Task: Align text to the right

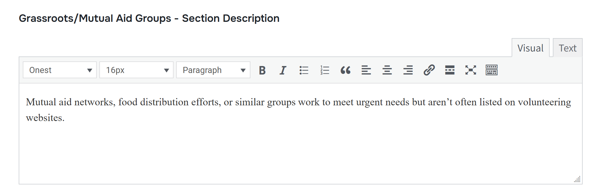Action: tap(408, 70)
